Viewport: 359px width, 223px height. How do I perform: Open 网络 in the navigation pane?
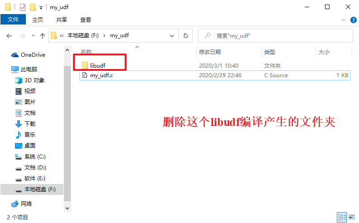tap(21, 204)
